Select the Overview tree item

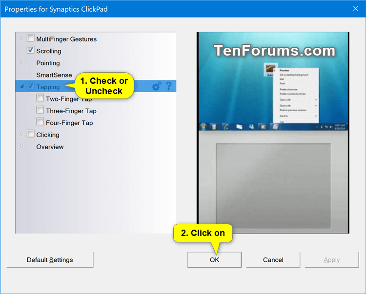pos(50,147)
